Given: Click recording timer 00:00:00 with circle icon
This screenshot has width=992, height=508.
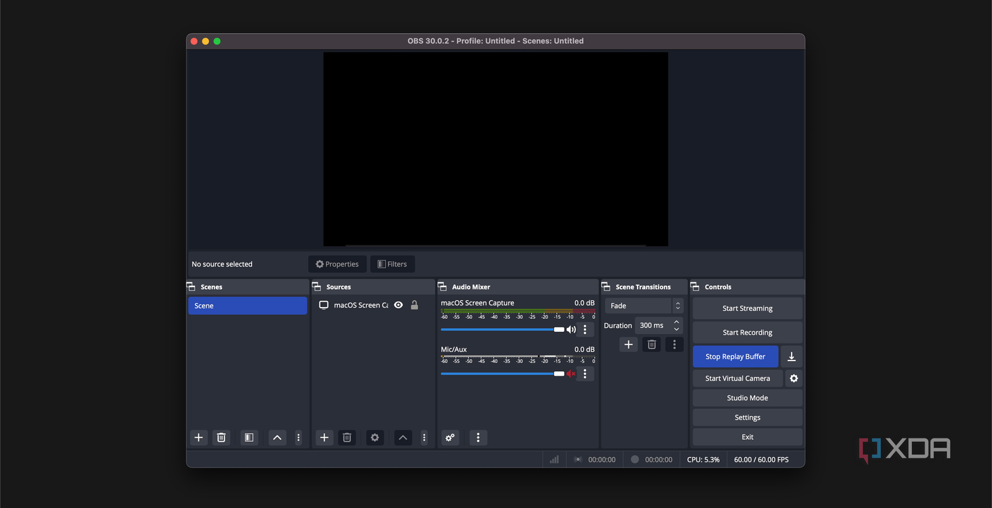Looking at the screenshot, I should coord(651,459).
